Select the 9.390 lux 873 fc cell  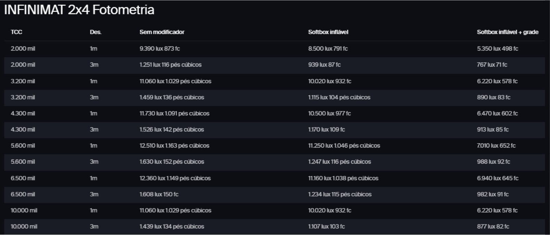point(160,49)
